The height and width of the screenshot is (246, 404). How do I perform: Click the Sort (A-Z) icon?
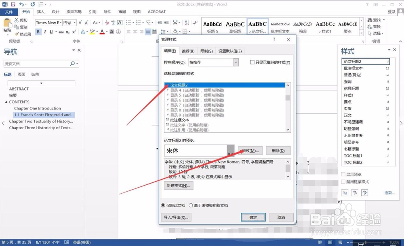coord(187,23)
